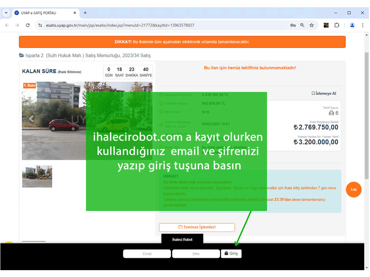This screenshot has width=370, height=277.
Task: Close the UYAP e-SATIŞ PORTALI tab
Action: coord(75,13)
